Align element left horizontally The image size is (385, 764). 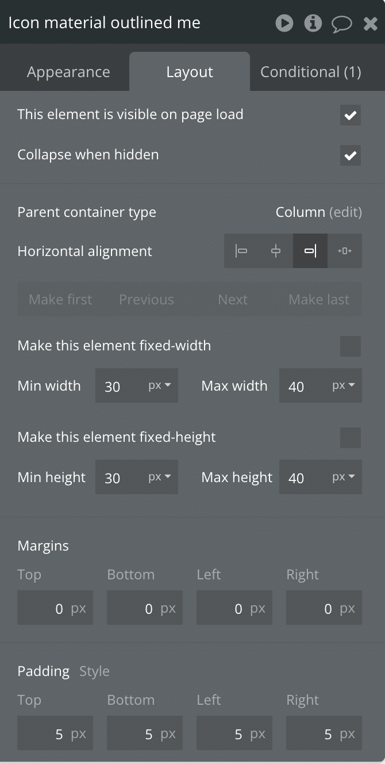(241, 251)
